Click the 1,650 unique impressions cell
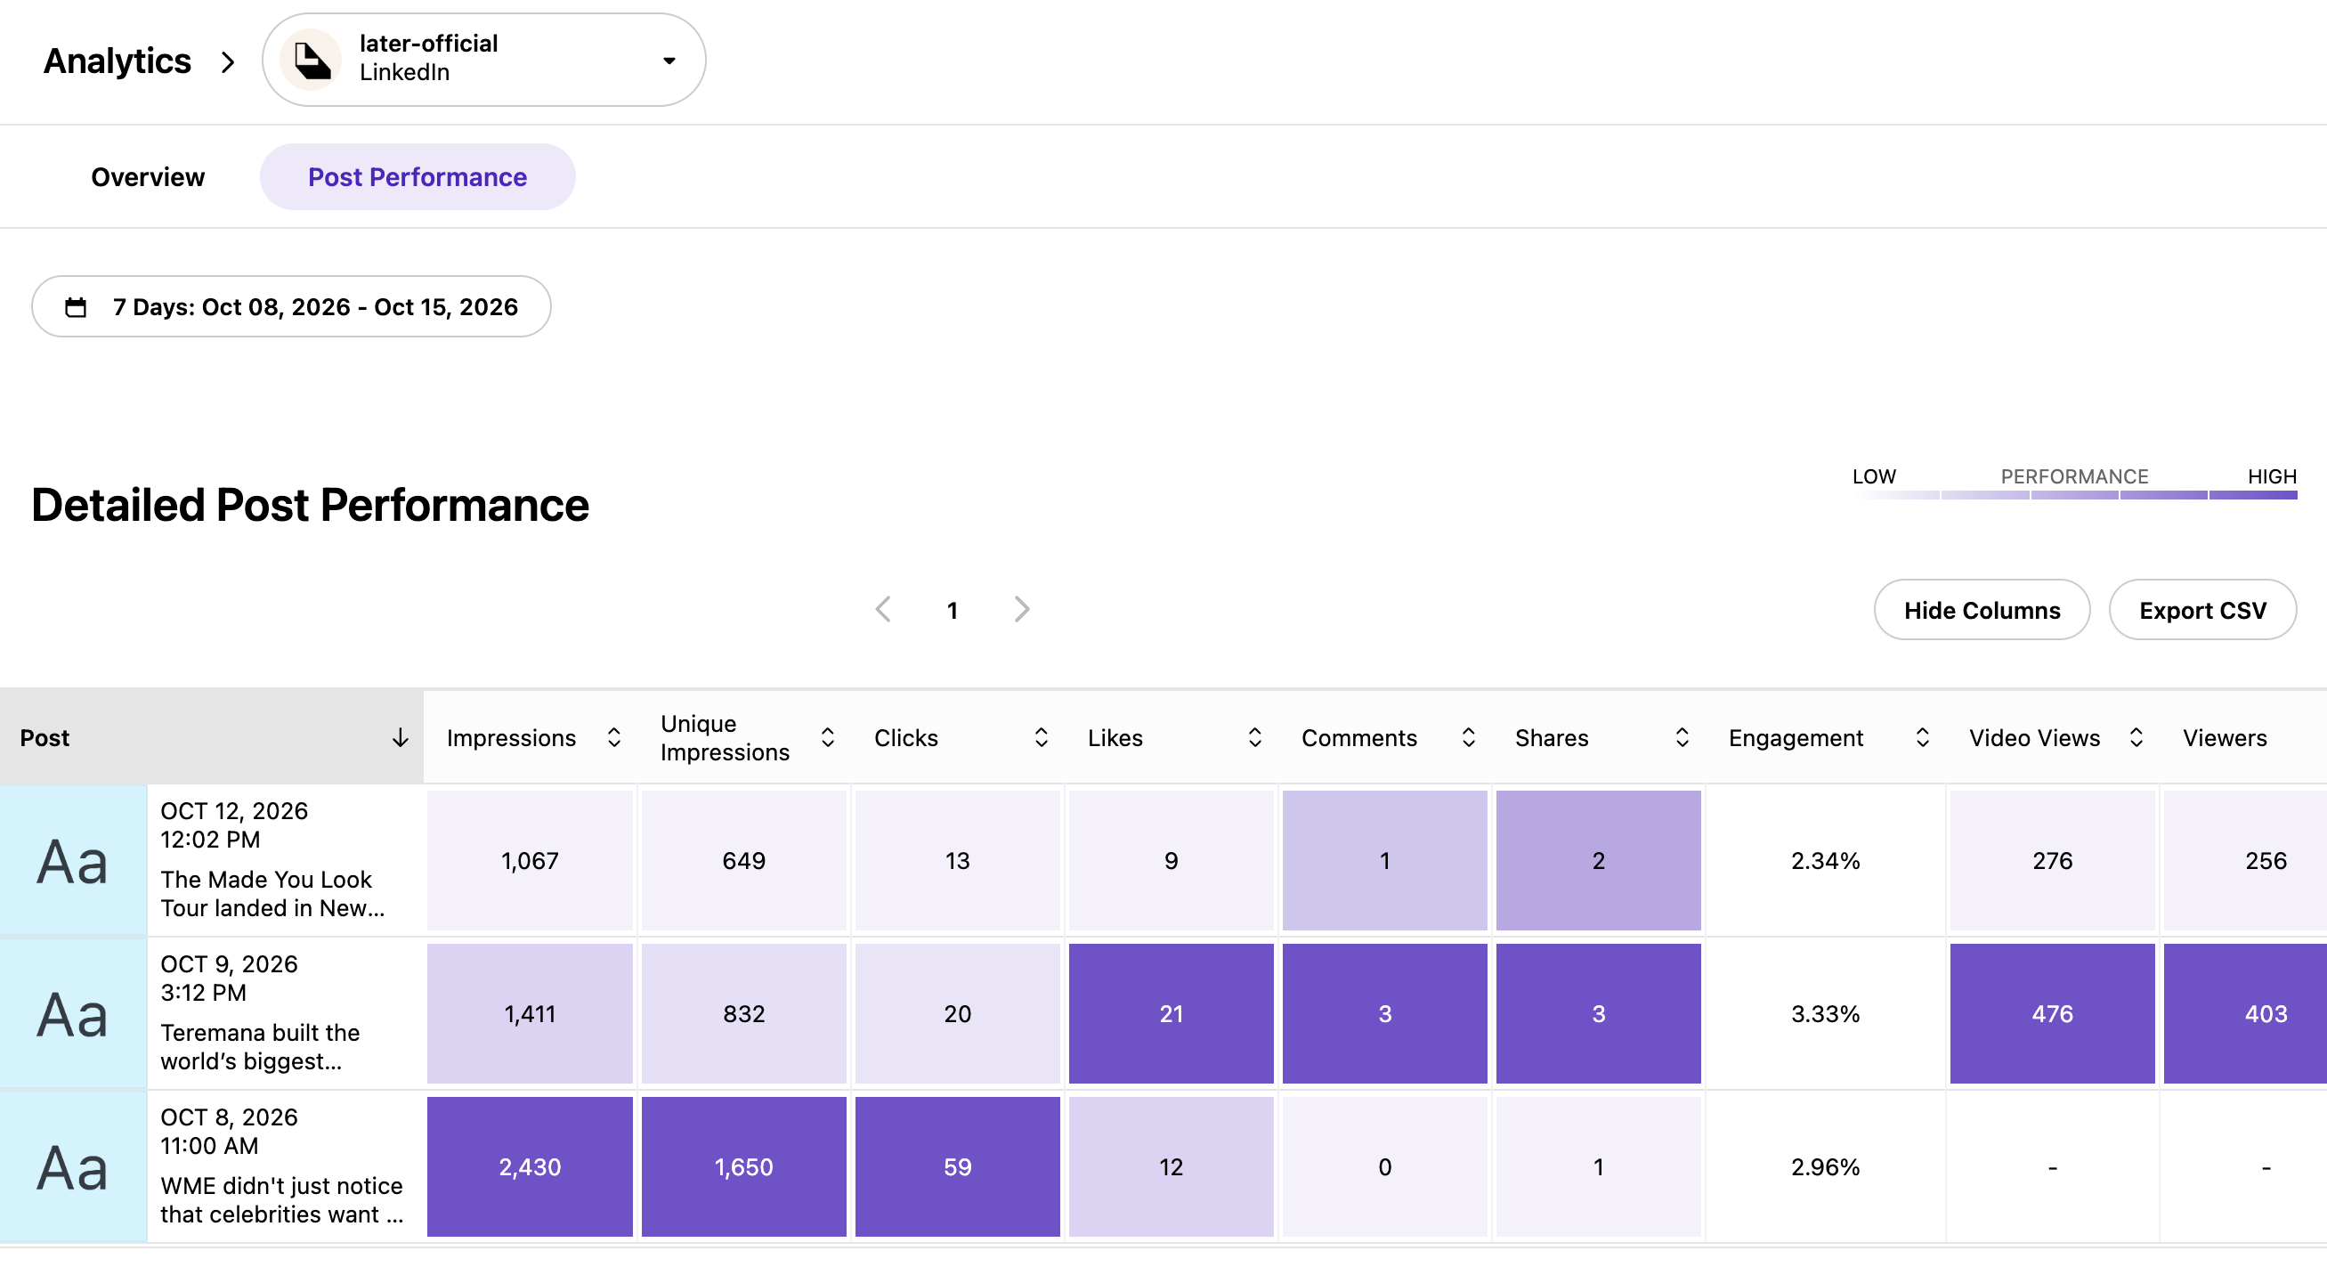The width and height of the screenshot is (2327, 1275). tap(743, 1166)
